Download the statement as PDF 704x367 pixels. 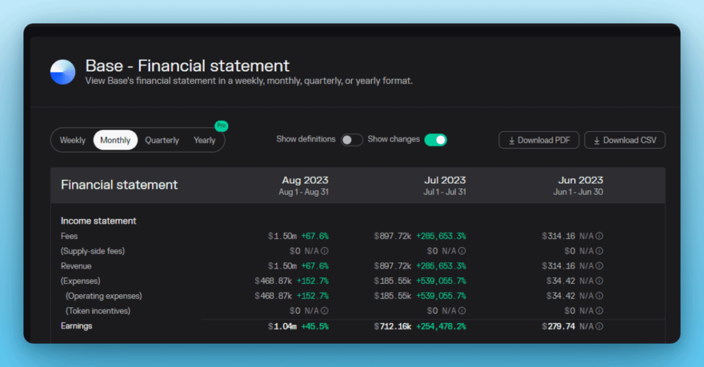click(x=539, y=141)
